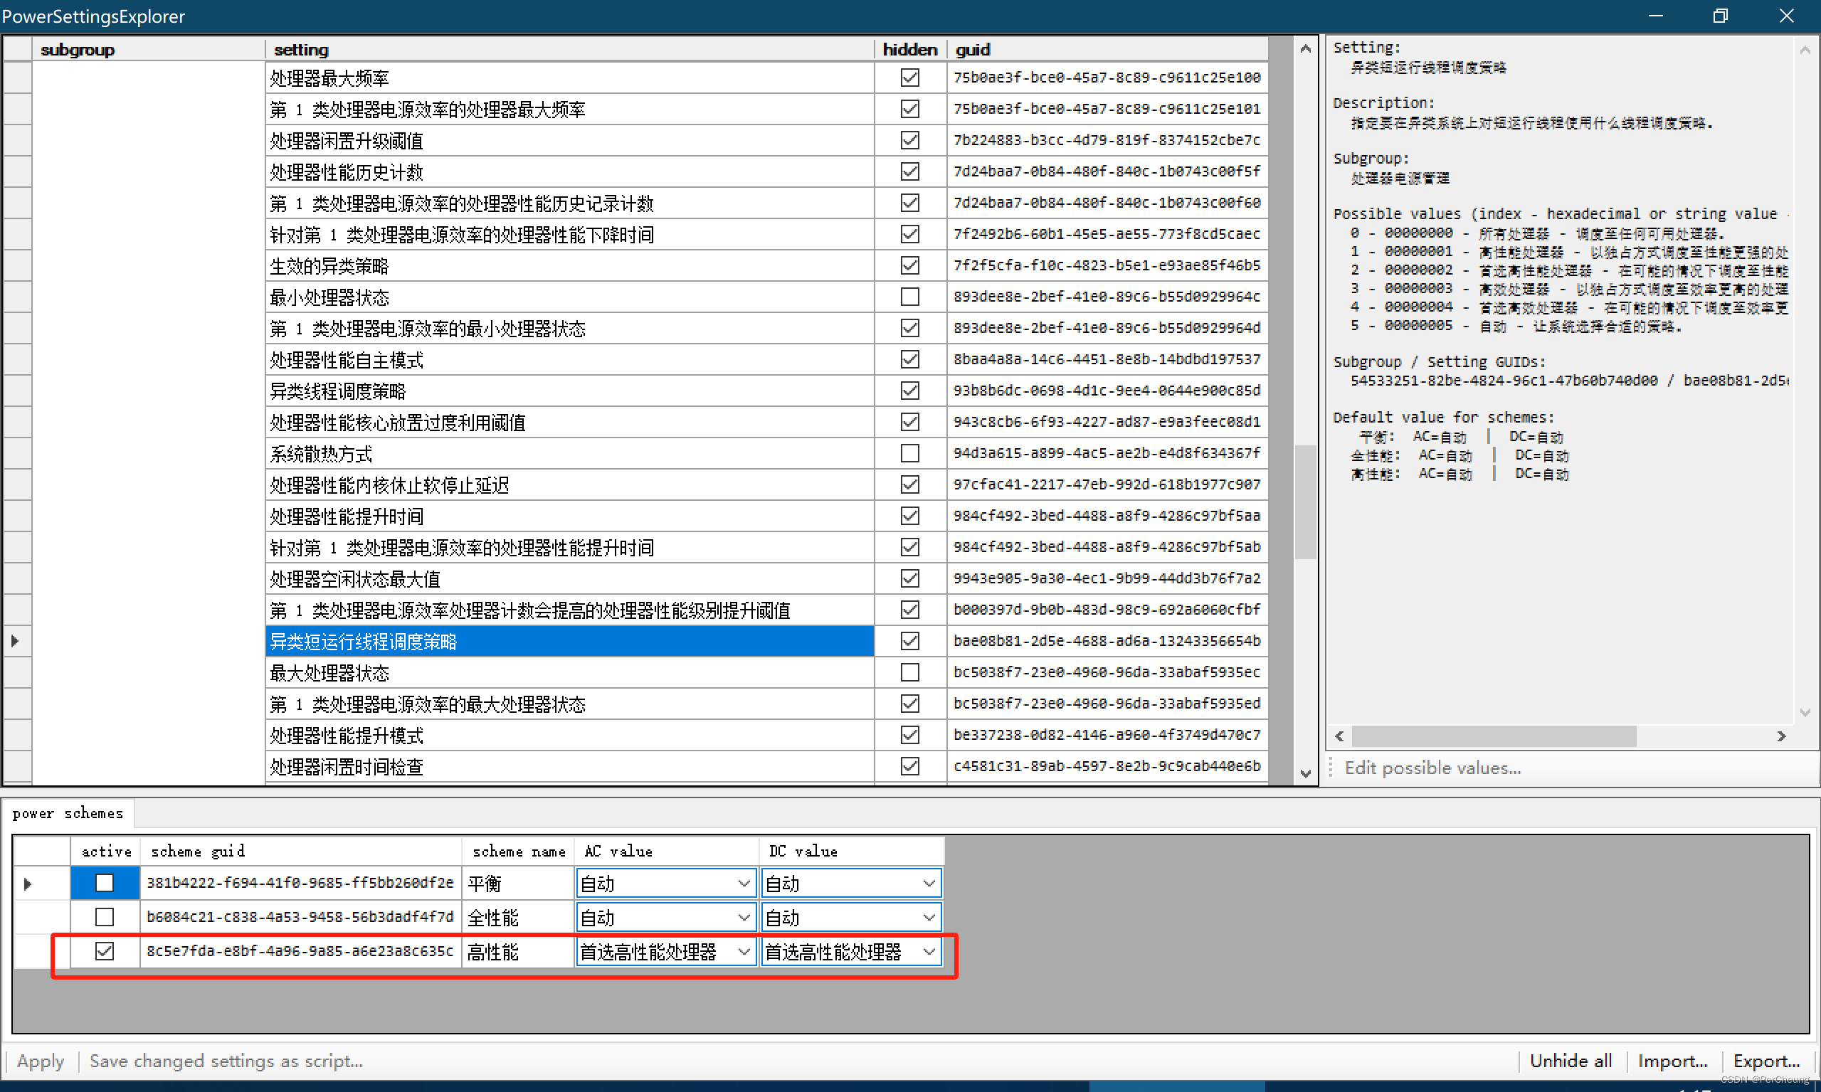The height and width of the screenshot is (1092, 1821).
Task: Click the Export... button
Action: tap(1765, 1061)
